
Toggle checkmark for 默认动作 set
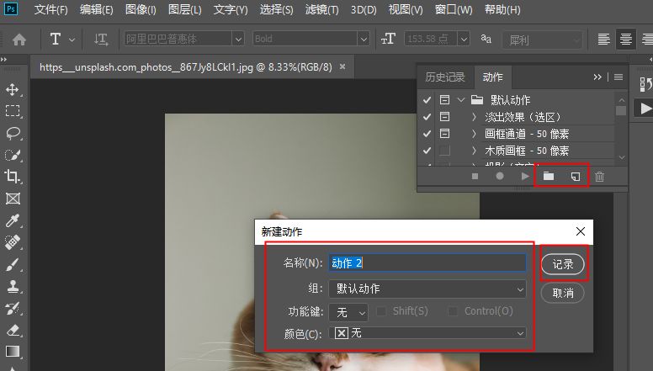tap(427, 100)
